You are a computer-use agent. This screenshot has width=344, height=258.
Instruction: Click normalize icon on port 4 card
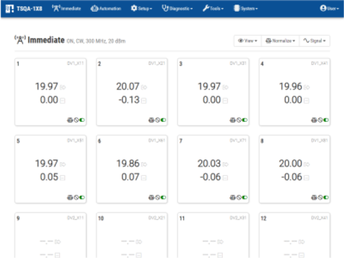point(314,120)
